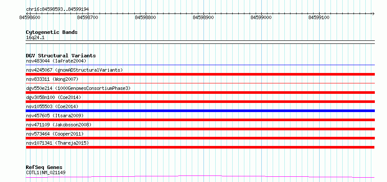Open variant nsv483044 (Iafrate2004) label
387x182 pixels.
(x=56, y=61)
